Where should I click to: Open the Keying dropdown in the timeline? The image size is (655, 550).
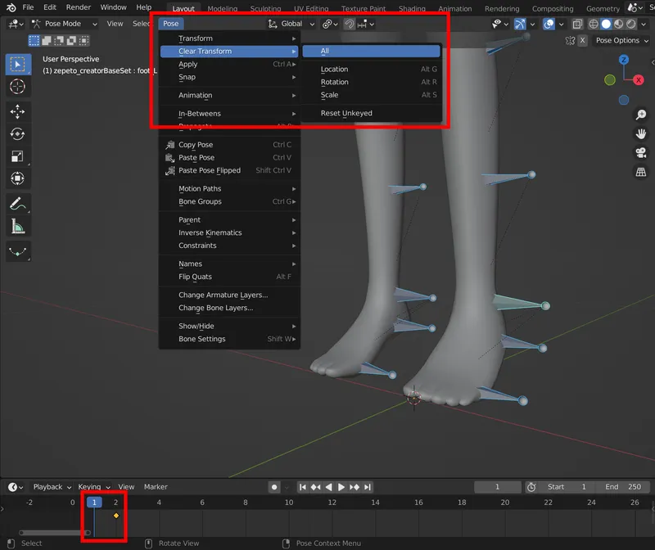[92, 487]
